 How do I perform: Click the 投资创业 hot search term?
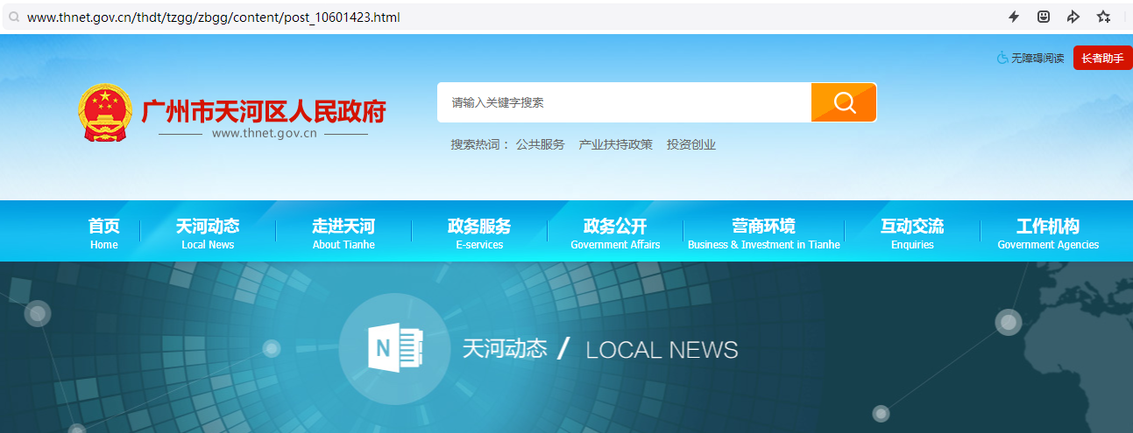(691, 144)
